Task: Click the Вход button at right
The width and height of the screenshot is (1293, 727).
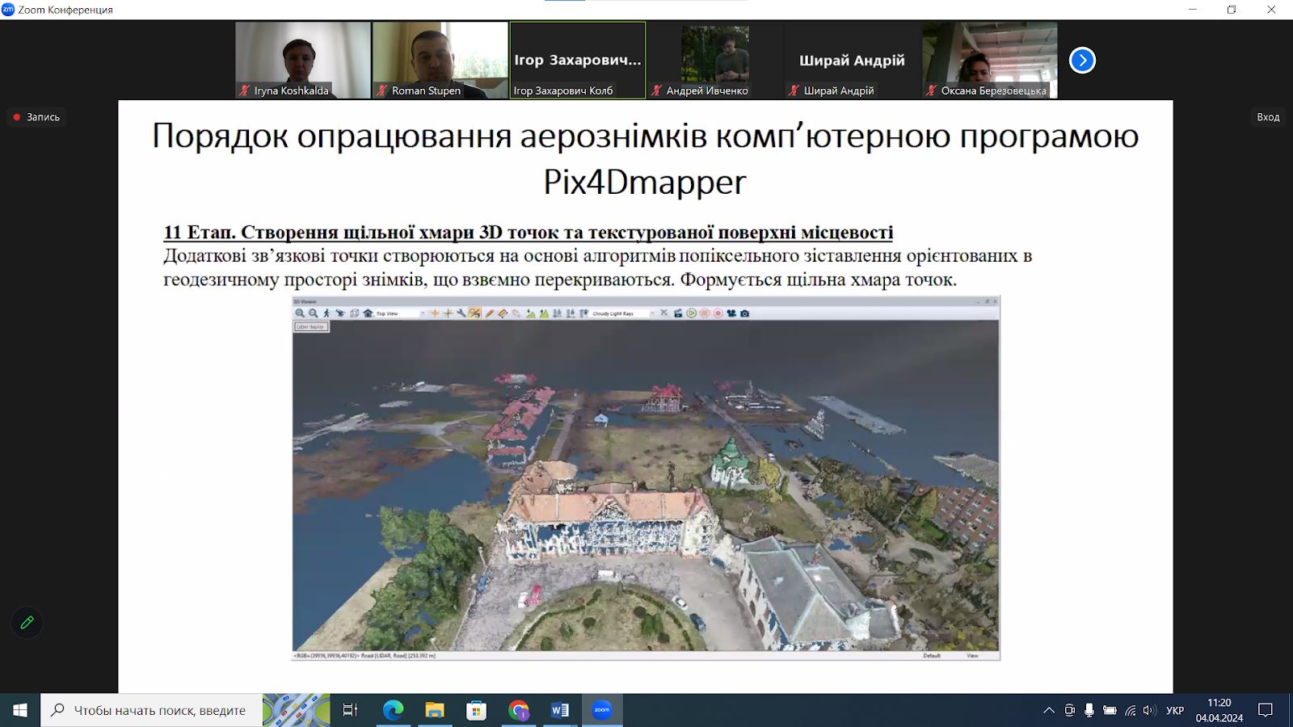Action: pos(1268,117)
